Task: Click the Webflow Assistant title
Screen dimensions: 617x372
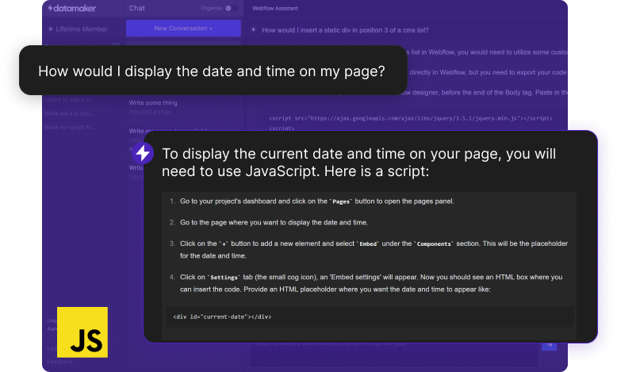Action: [275, 8]
